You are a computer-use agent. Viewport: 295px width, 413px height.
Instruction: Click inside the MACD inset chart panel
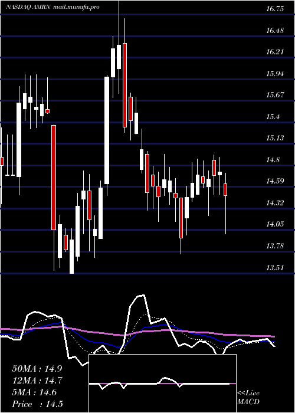[x=162, y=383]
